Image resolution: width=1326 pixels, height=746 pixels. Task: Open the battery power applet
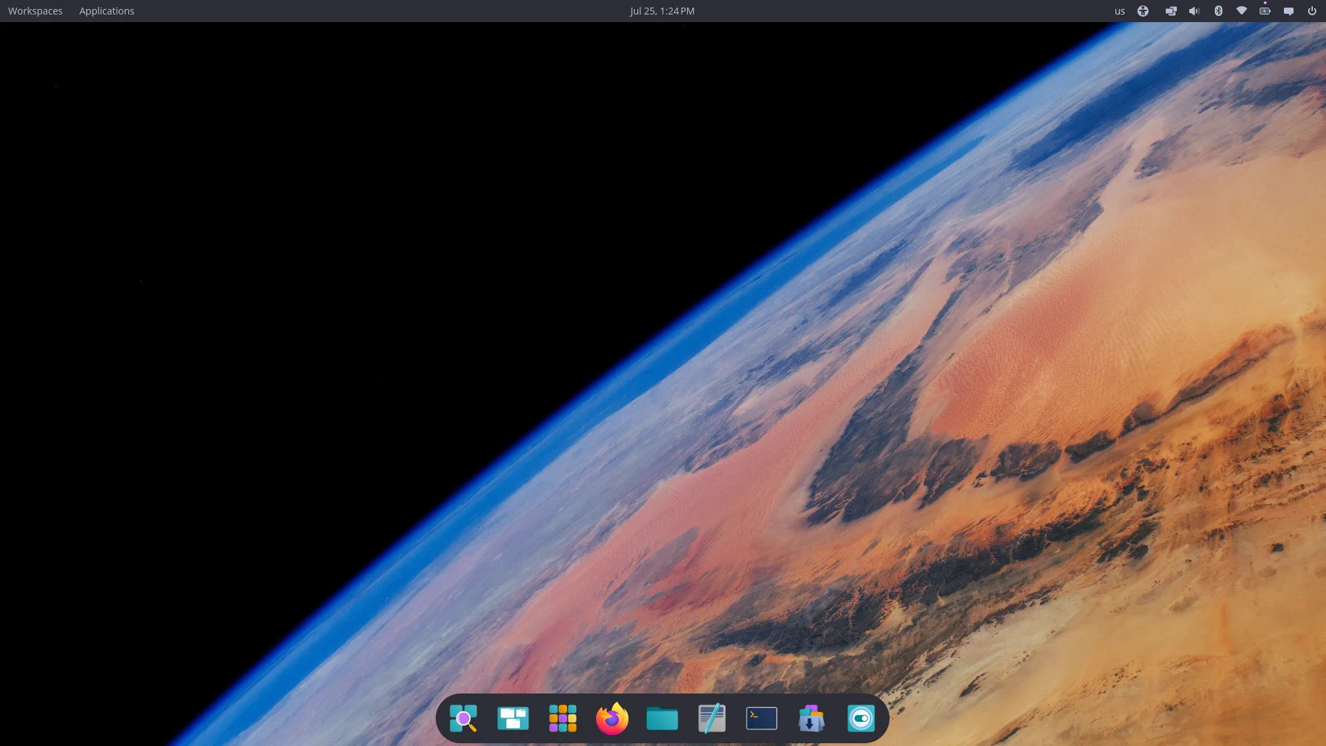[1265, 11]
